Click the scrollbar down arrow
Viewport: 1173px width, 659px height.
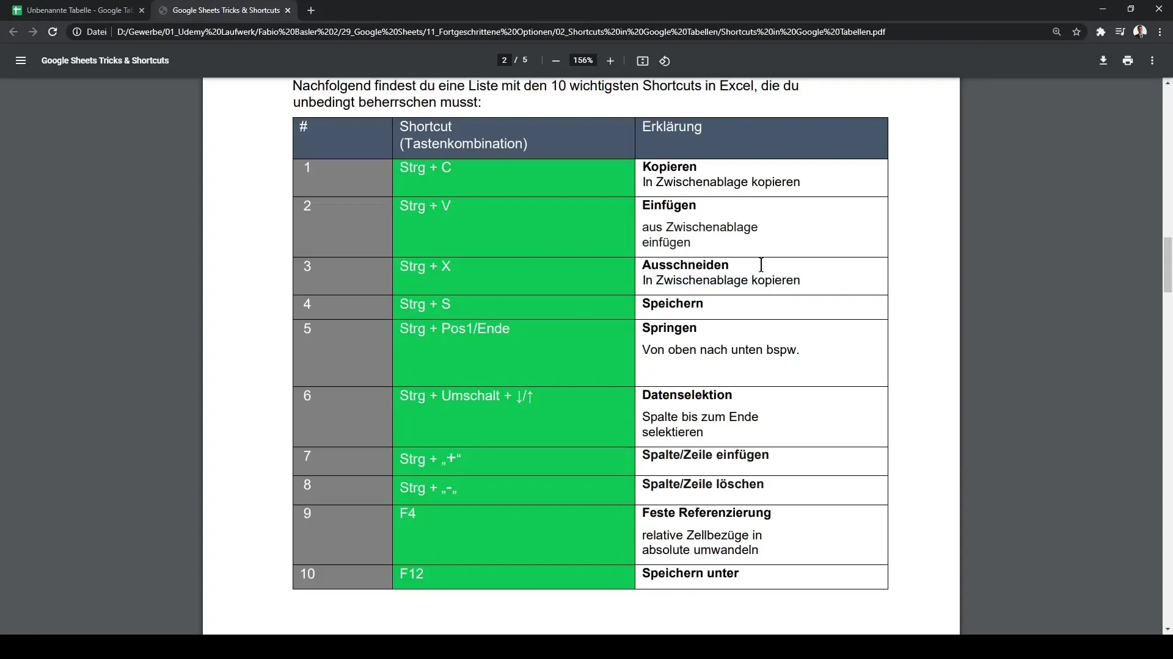[1168, 629]
